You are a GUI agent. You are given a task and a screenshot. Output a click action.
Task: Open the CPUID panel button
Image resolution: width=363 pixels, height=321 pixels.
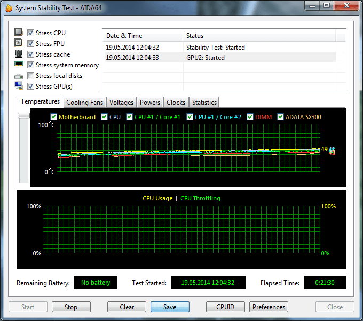225,307
